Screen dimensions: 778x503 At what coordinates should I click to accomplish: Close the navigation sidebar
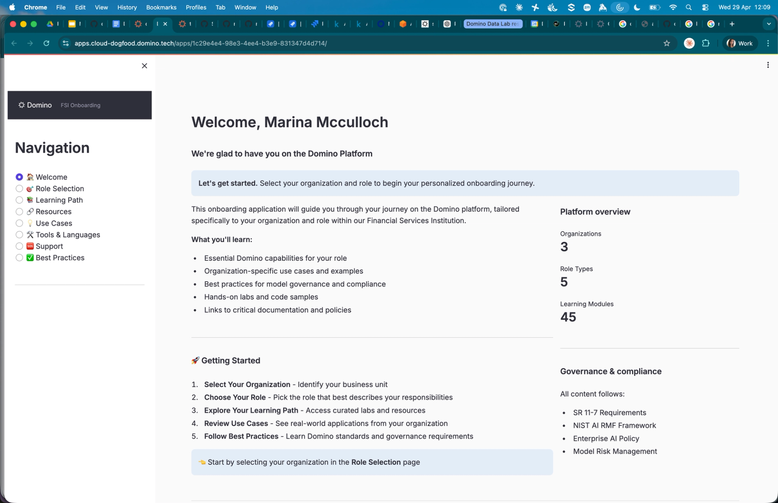pyautogui.click(x=144, y=66)
